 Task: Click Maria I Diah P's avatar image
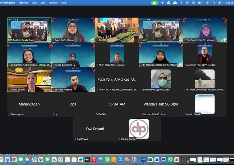205,104
